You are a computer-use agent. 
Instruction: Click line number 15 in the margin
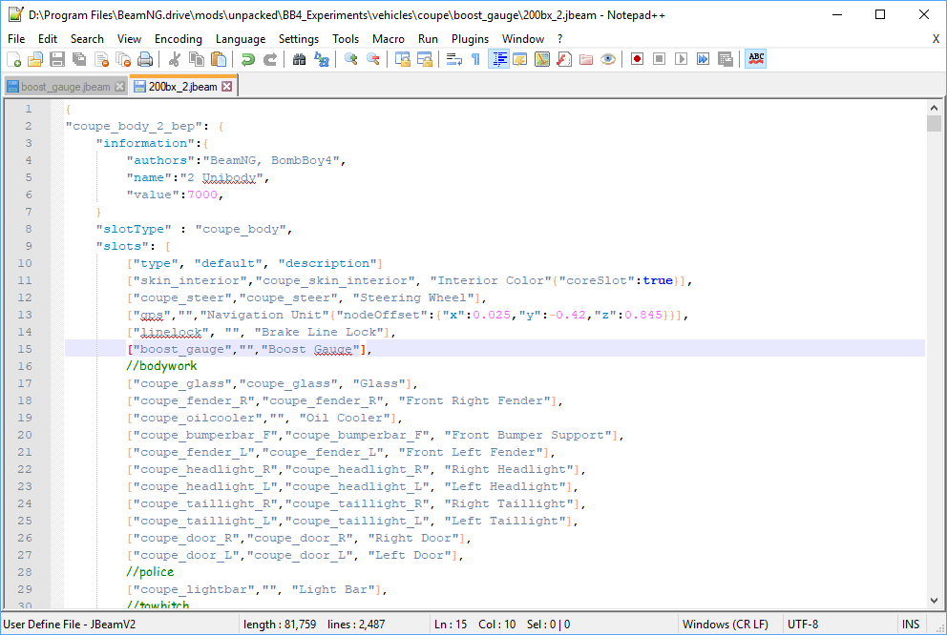pyautogui.click(x=25, y=349)
